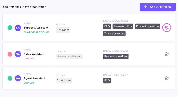The width and height of the screenshot is (178, 97).
Task: Select the Bot room tag
Action: pyautogui.click(x=63, y=30)
